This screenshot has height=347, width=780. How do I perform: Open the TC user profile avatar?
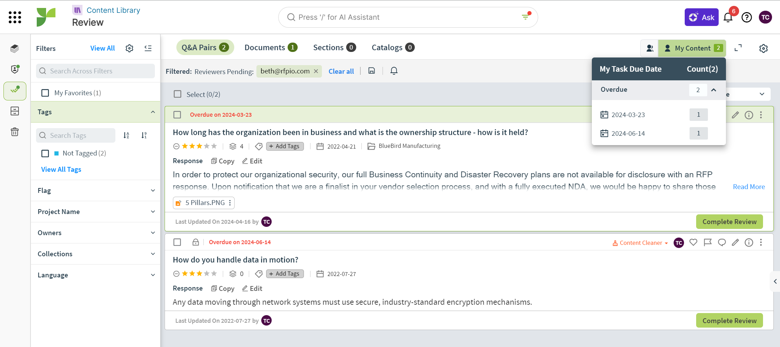765,17
